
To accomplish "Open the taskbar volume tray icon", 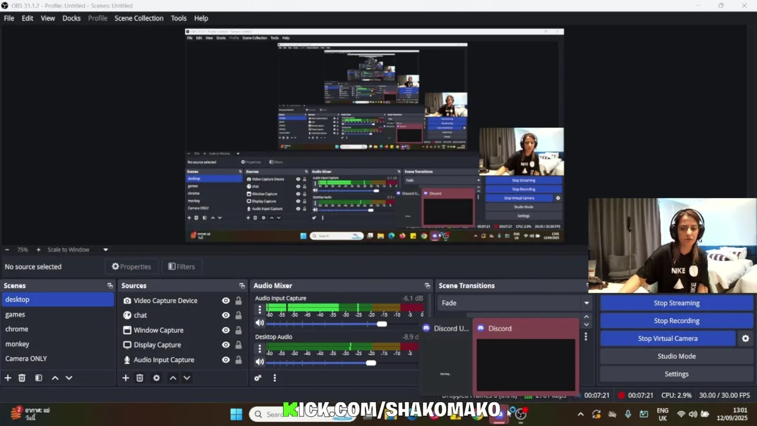I will 693,414.
